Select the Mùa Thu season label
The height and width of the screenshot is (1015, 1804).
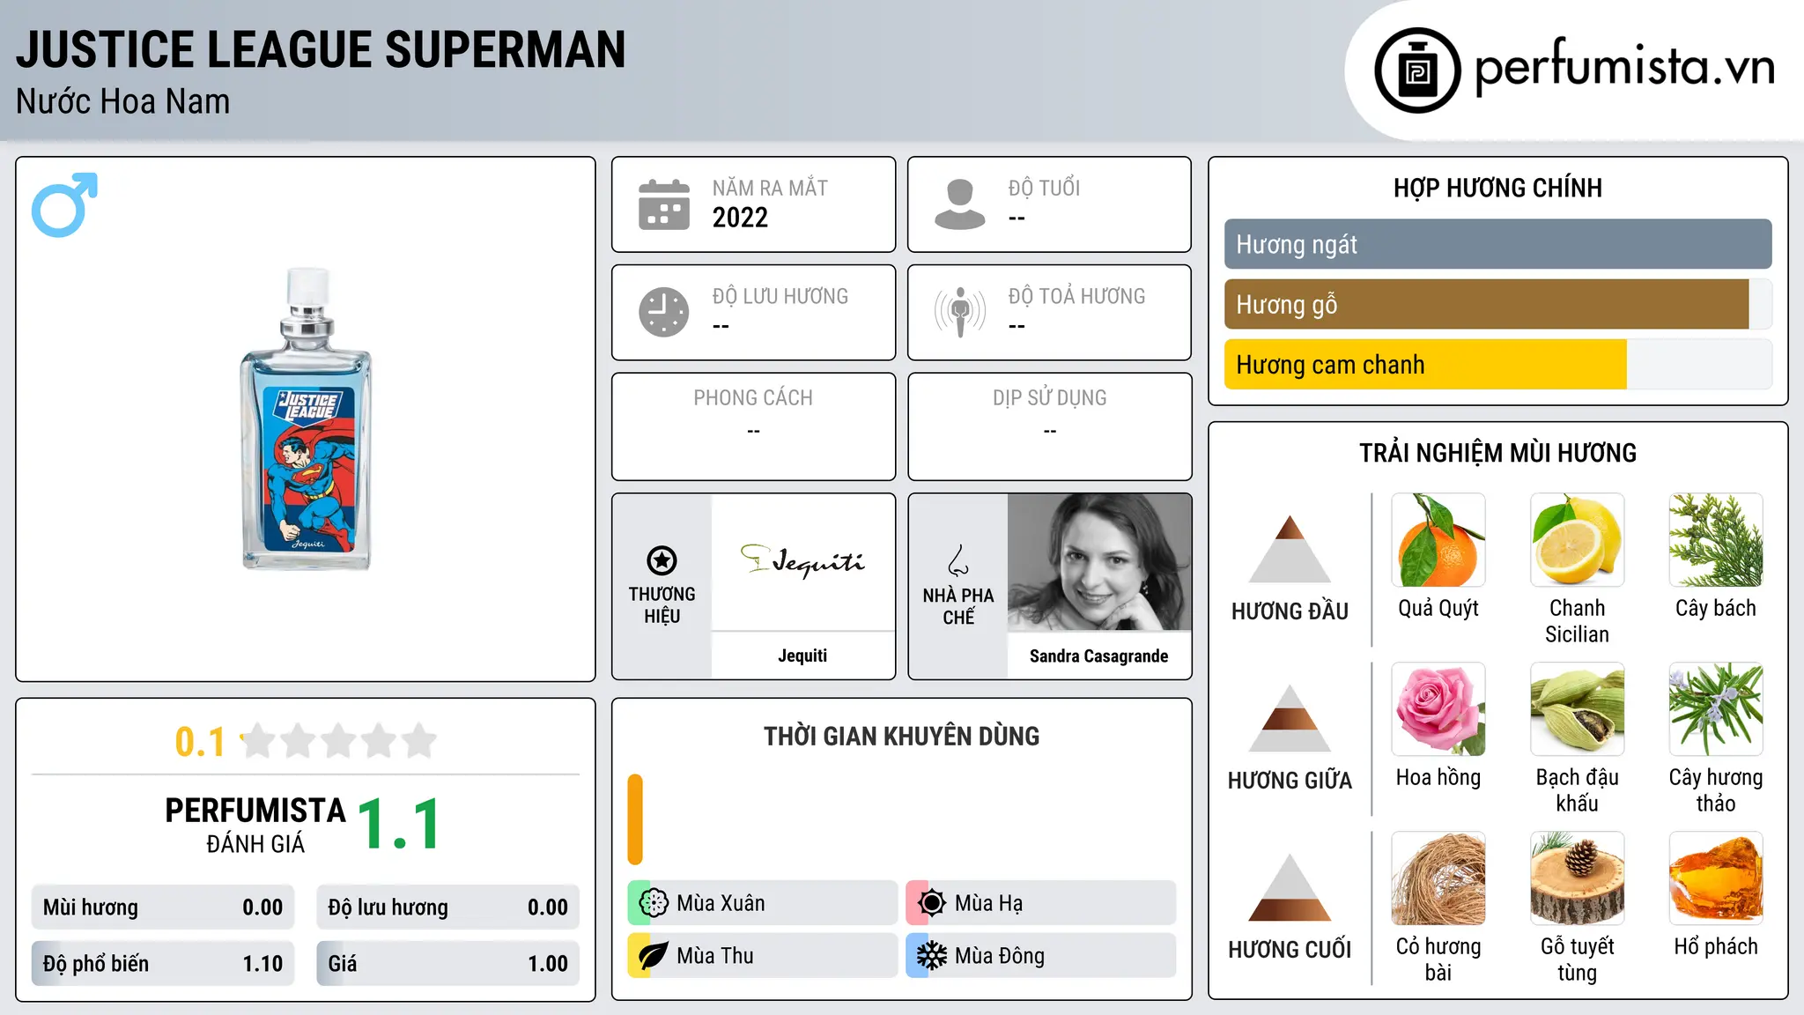pyautogui.click(x=714, y=956)
